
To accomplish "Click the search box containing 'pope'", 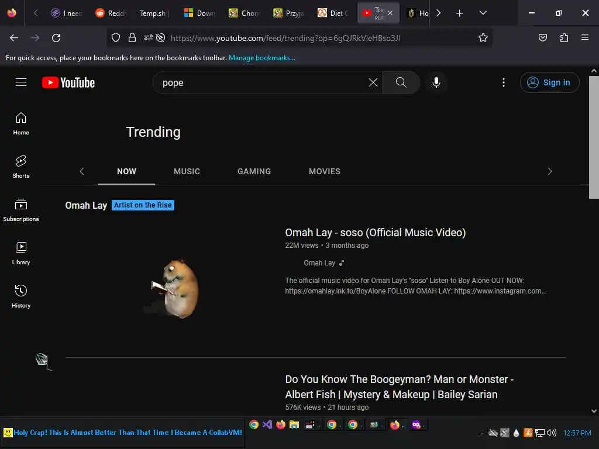I will 264,82.
